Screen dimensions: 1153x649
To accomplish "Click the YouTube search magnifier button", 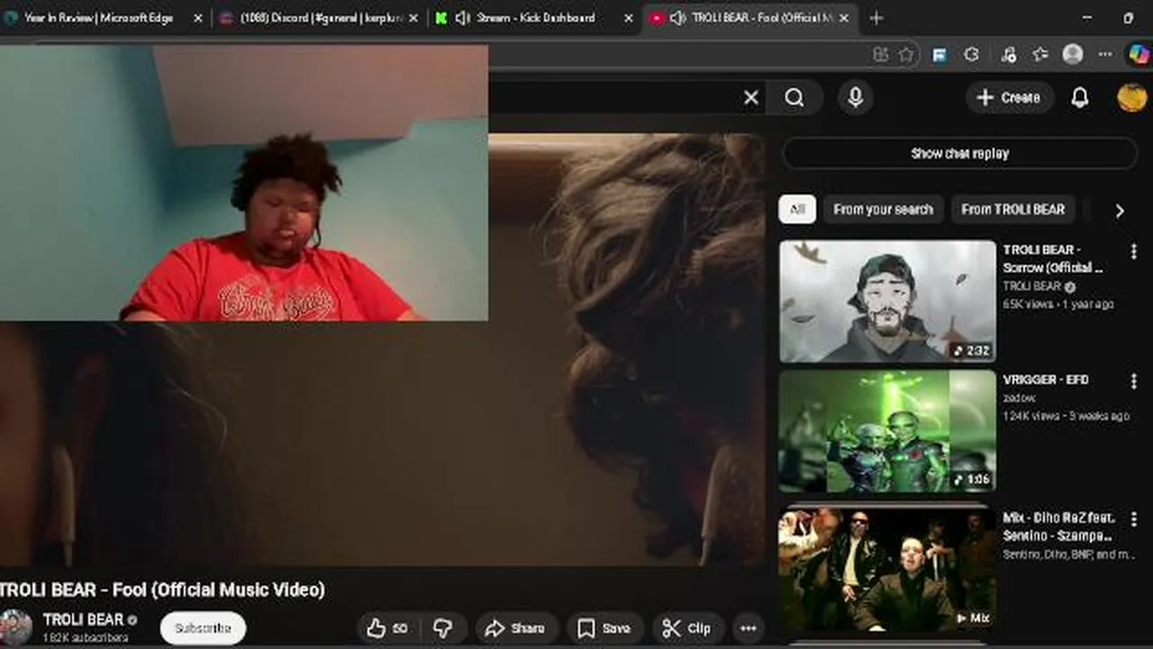I will 794,97.
